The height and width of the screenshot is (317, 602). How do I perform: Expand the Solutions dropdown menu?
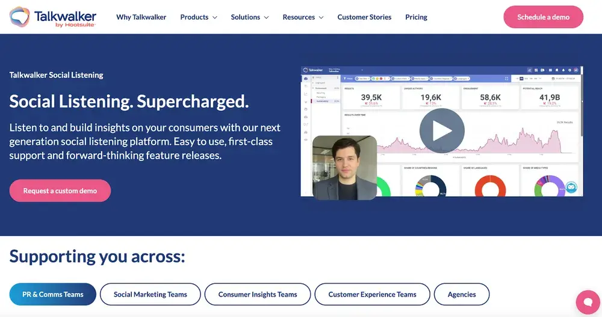250,17
